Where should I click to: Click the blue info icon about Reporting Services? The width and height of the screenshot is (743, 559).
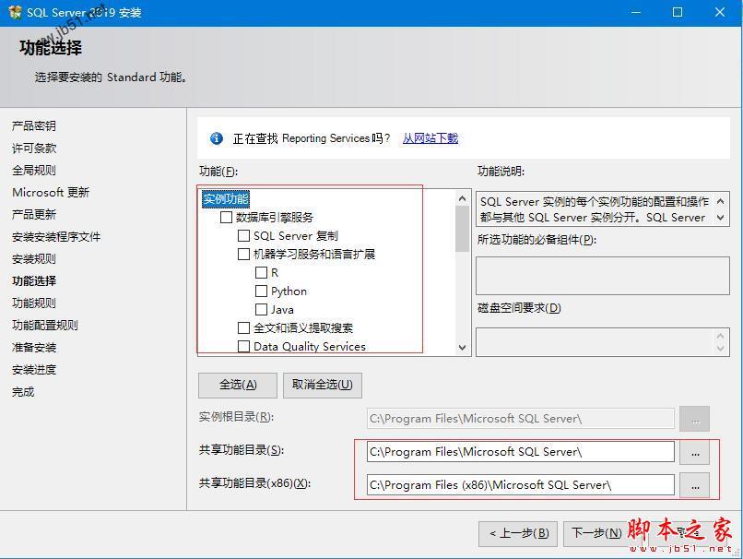point(216,138)
